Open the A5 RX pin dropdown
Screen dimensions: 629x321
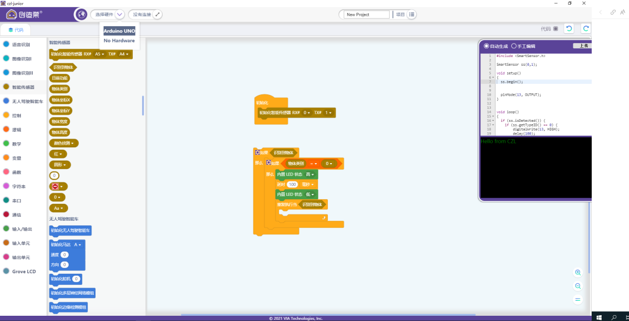pyautogui.click(x=100, y=54)
